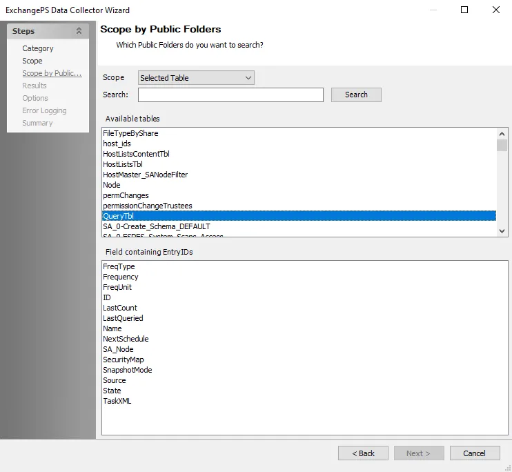The height and width of the screenshot is (472, 512).
Task: Close the ExchangePS Data Collector Wizard
Action: (496, 10)
